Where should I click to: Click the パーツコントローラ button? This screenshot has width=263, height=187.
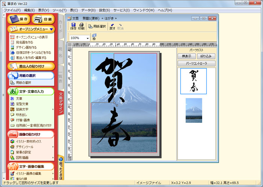[x=196, y=63]
